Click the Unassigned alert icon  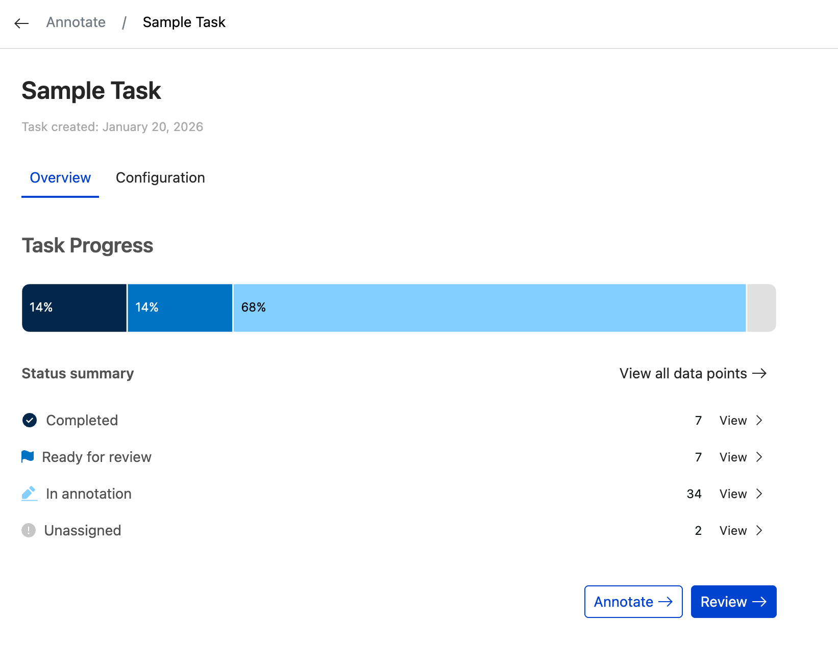29,530
